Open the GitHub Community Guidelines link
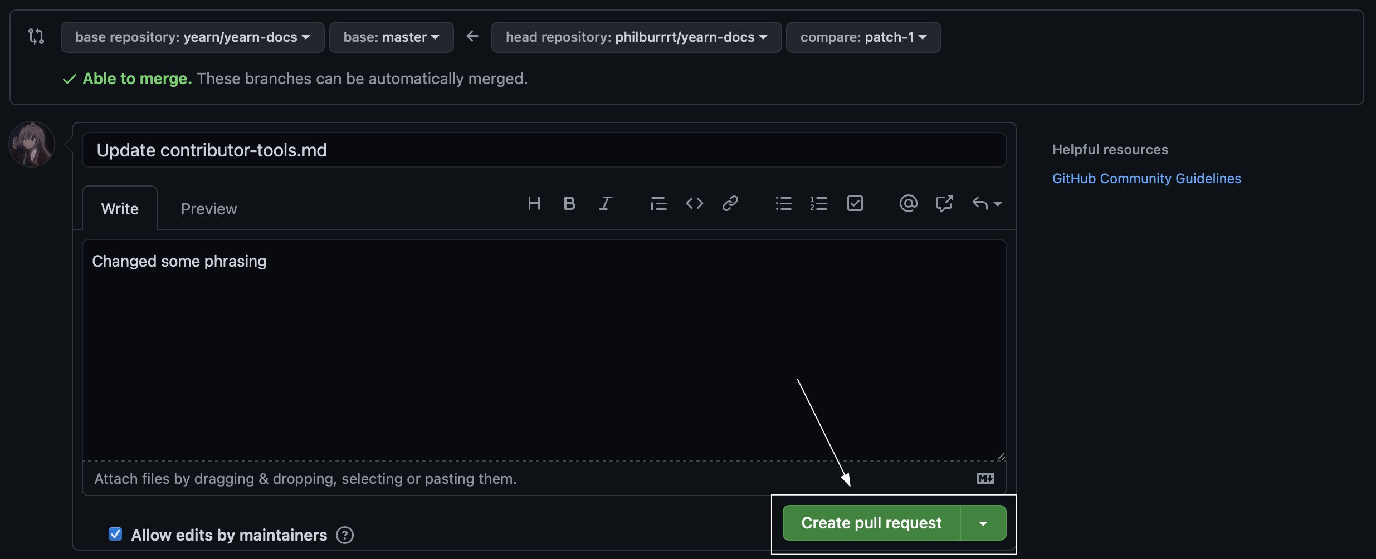This screenshot has height=559, width=1376. coord(1146,179)
